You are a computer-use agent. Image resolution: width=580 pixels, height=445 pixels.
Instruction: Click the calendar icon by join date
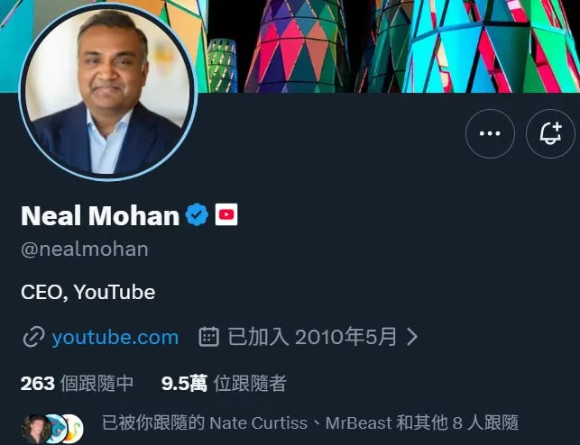209,337
